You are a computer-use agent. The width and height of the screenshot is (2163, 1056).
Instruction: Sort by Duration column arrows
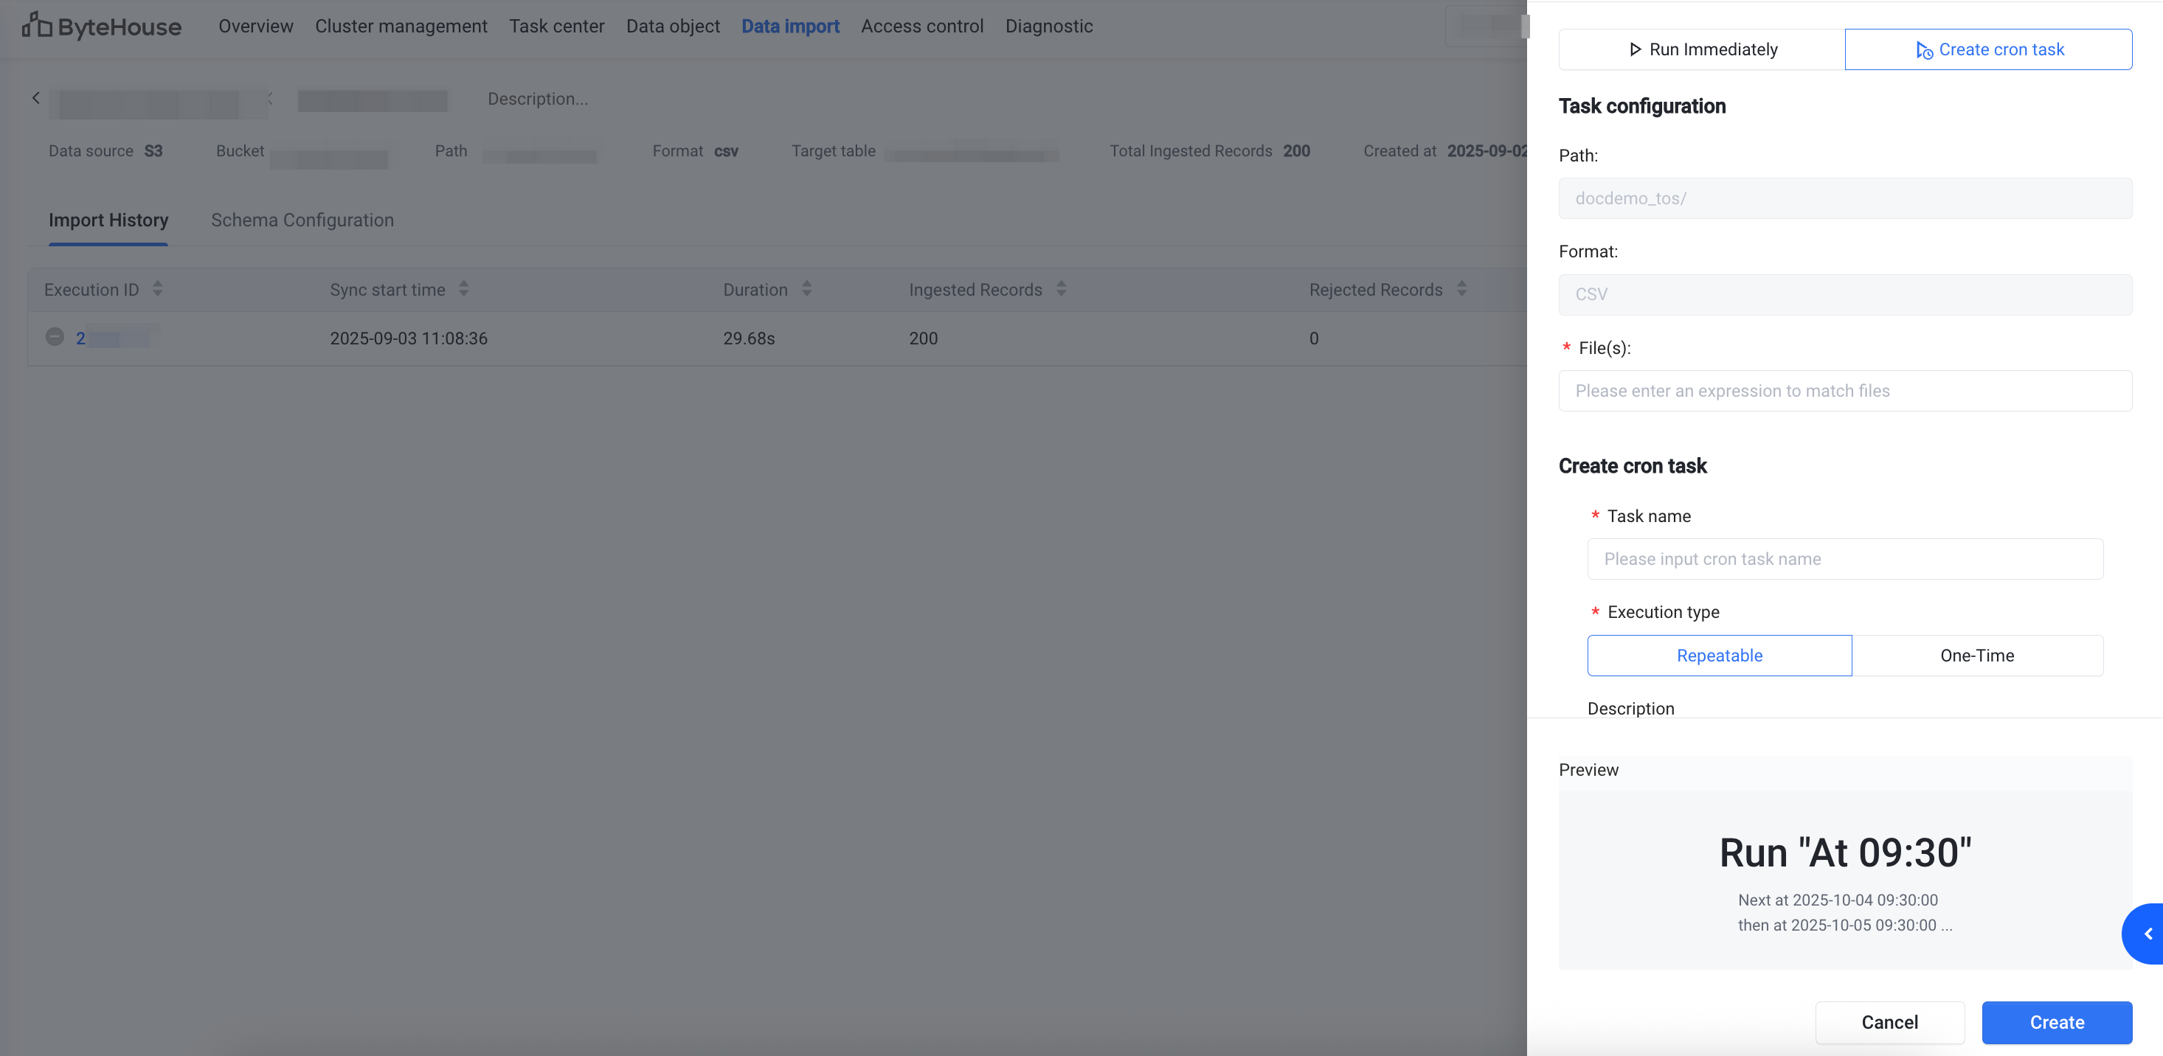click(806, 289)
